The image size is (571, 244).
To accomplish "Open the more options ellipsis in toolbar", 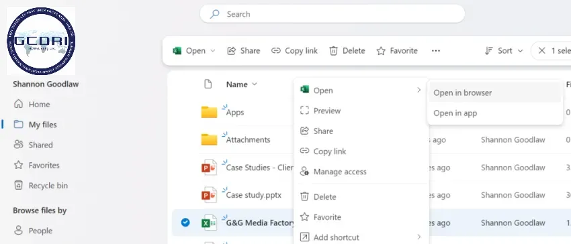I will 436,51.
